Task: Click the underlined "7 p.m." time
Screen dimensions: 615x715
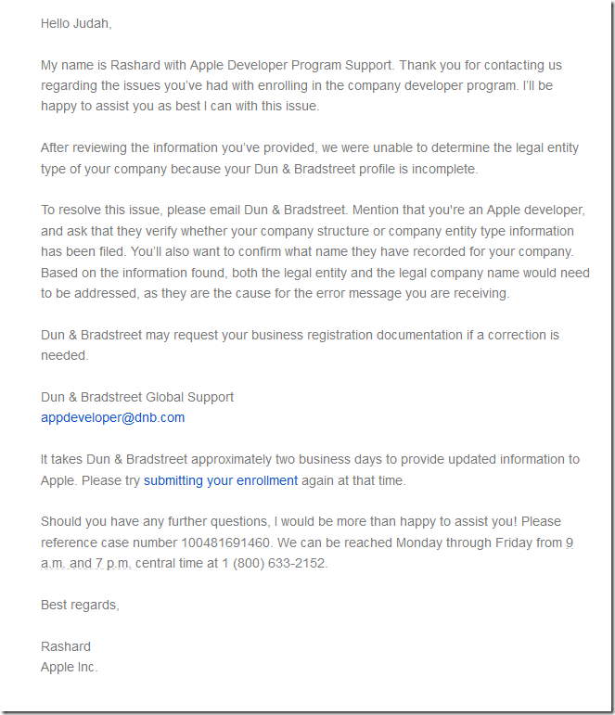Action: [x=112, y=563]
